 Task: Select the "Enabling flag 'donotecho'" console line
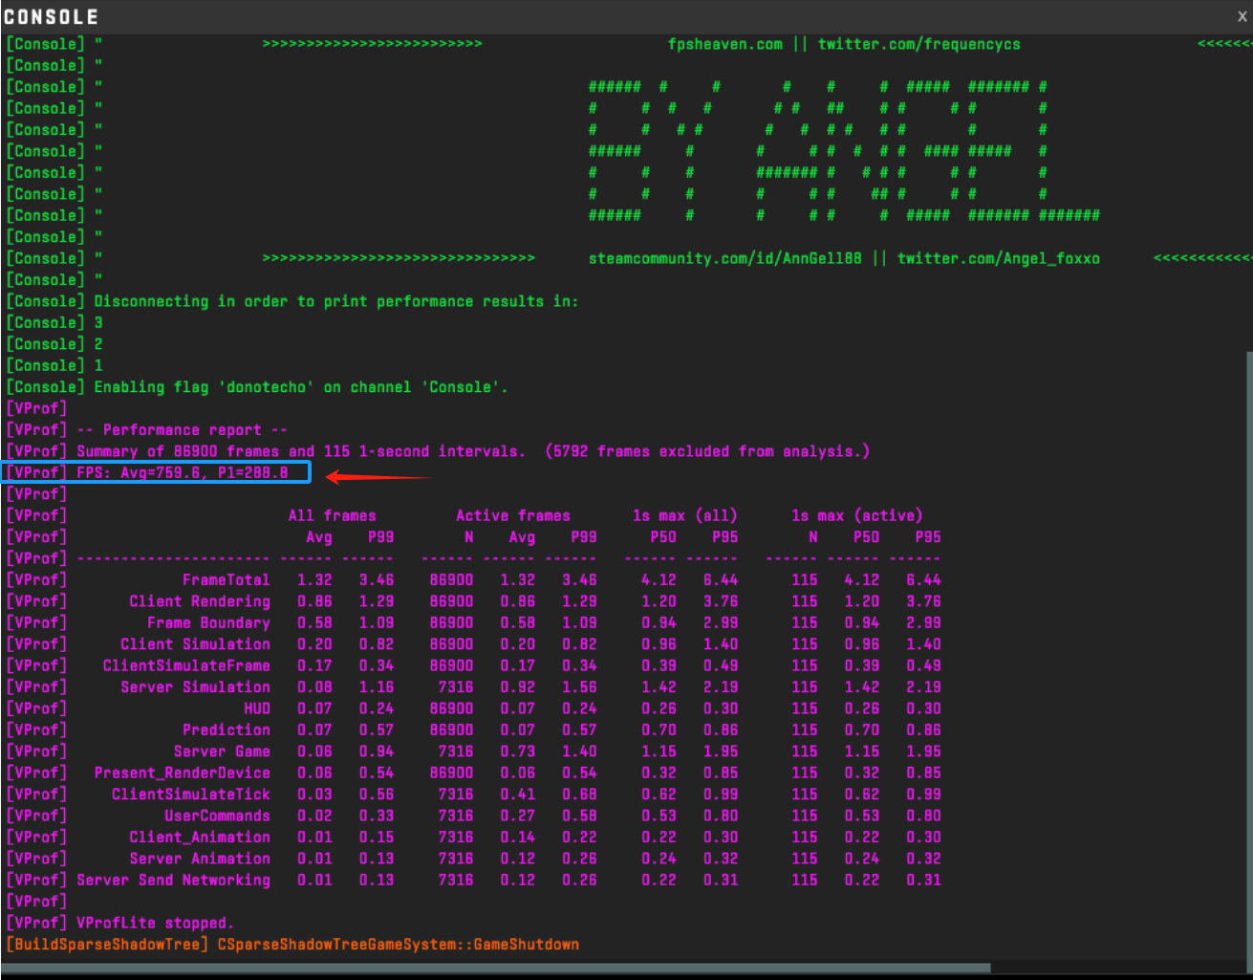coord(301,387)
